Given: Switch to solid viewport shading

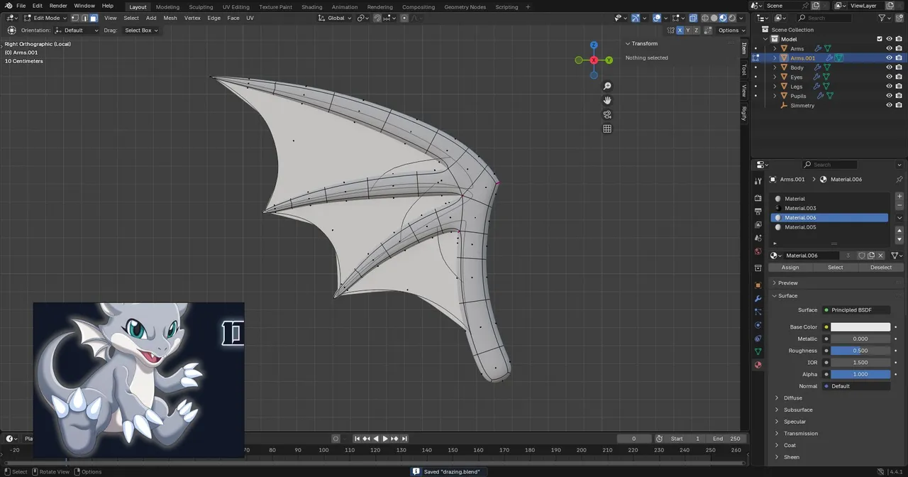Looking at the screenshot, I should coord(714,18).
